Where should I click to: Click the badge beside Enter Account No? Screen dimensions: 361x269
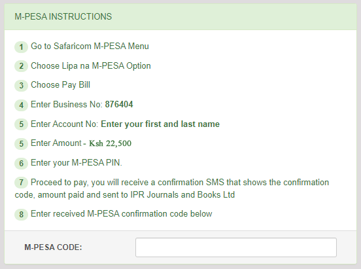21,124
